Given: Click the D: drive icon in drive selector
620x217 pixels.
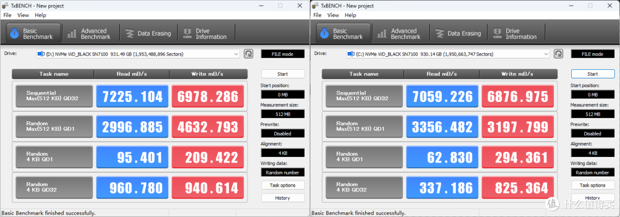Looking at the screenshot, I should 41,54.
